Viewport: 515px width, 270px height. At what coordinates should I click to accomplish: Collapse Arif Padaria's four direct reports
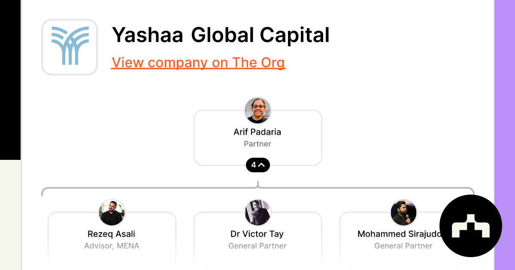(x=258, y=165)
